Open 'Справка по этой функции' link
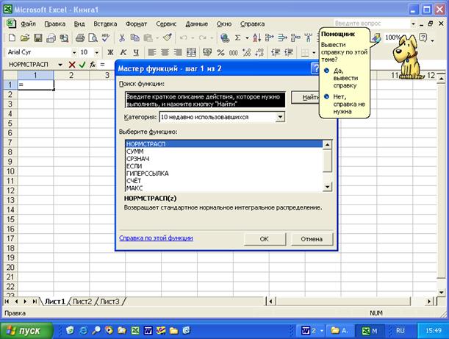The height and width of the screenshot is (339, 449). click(x=156, y=238)
